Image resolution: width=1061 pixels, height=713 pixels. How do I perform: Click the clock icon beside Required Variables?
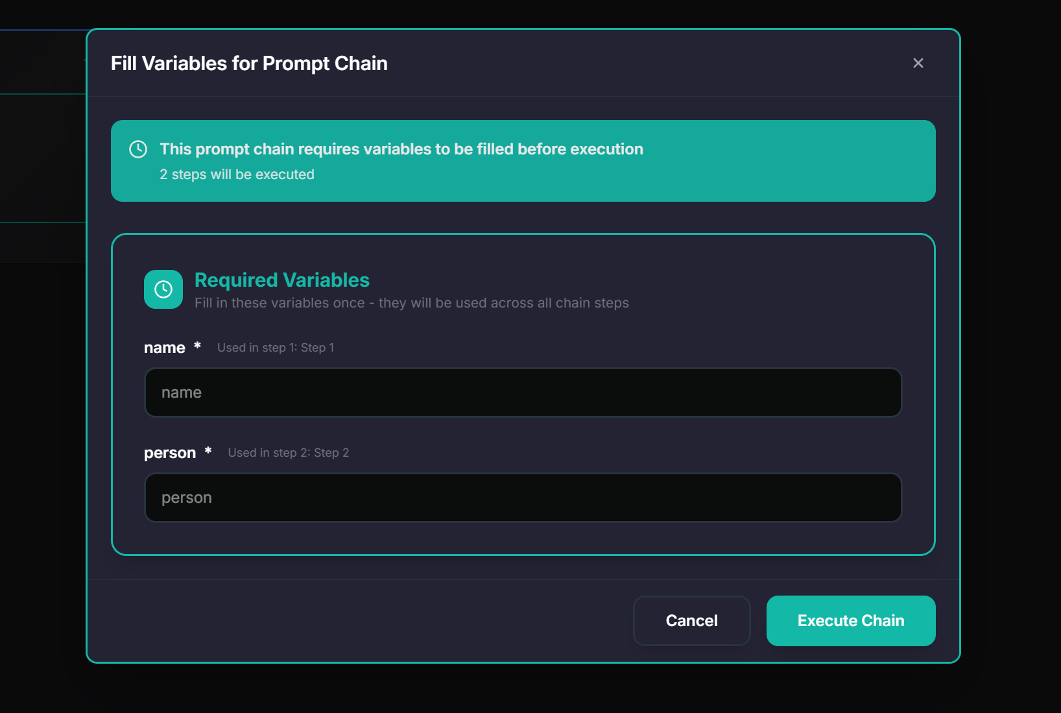tap(163, 289)
